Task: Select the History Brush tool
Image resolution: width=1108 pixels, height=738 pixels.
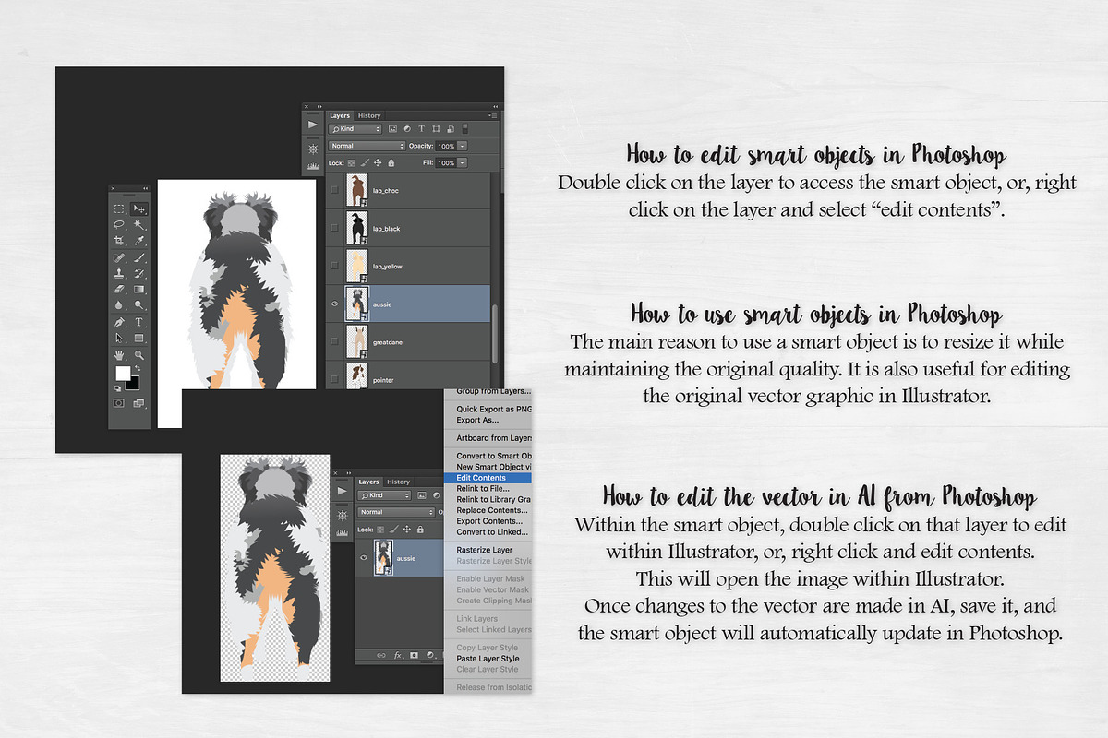Action: [x=139, y=273]
